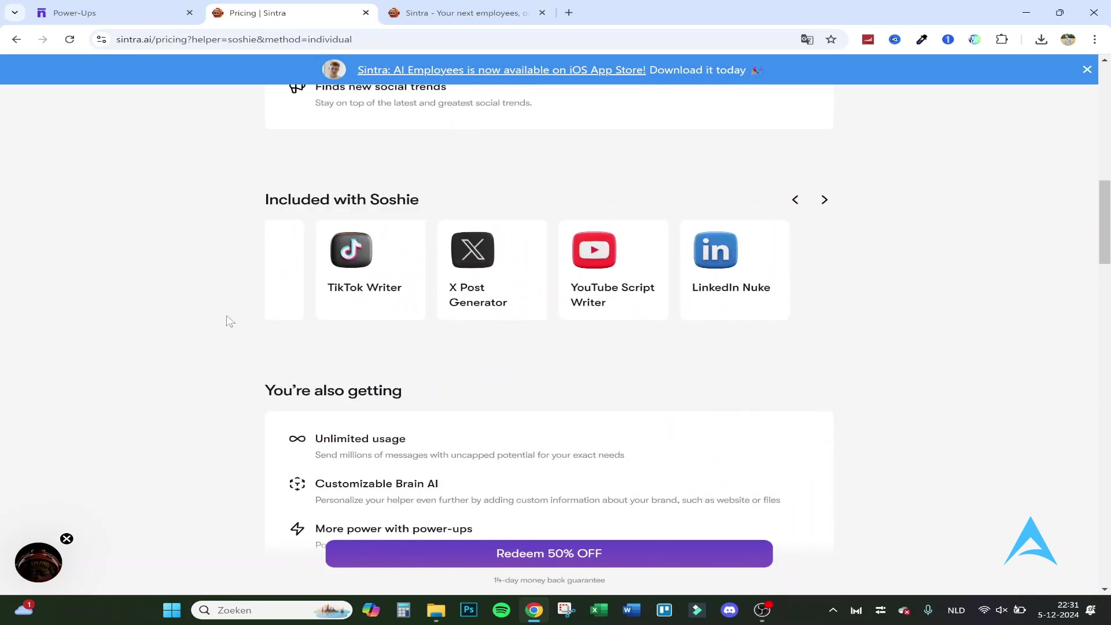The width and height of the screenshot is (1111, 625).
Task: Open the clock showing 22:31
Action: pyautogui.click(x=1058, y=610)
